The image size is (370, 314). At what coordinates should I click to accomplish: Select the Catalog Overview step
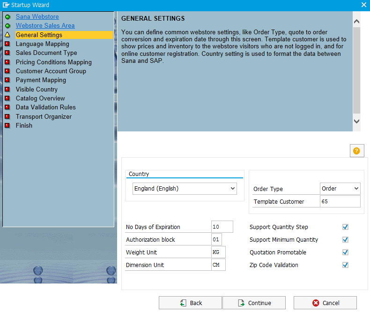point(40,99)
